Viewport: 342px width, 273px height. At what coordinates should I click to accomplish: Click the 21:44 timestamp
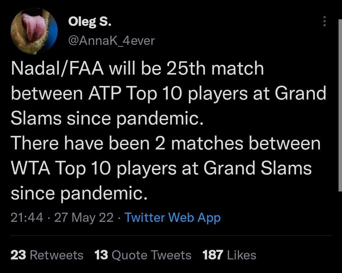click(x=27, y=217)
